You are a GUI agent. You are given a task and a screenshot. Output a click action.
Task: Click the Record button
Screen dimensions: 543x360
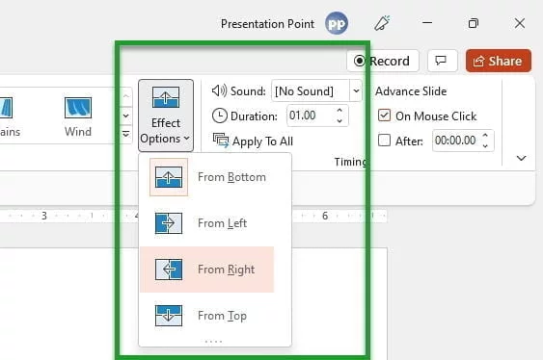pyautogui.click(x=383, y=61)
